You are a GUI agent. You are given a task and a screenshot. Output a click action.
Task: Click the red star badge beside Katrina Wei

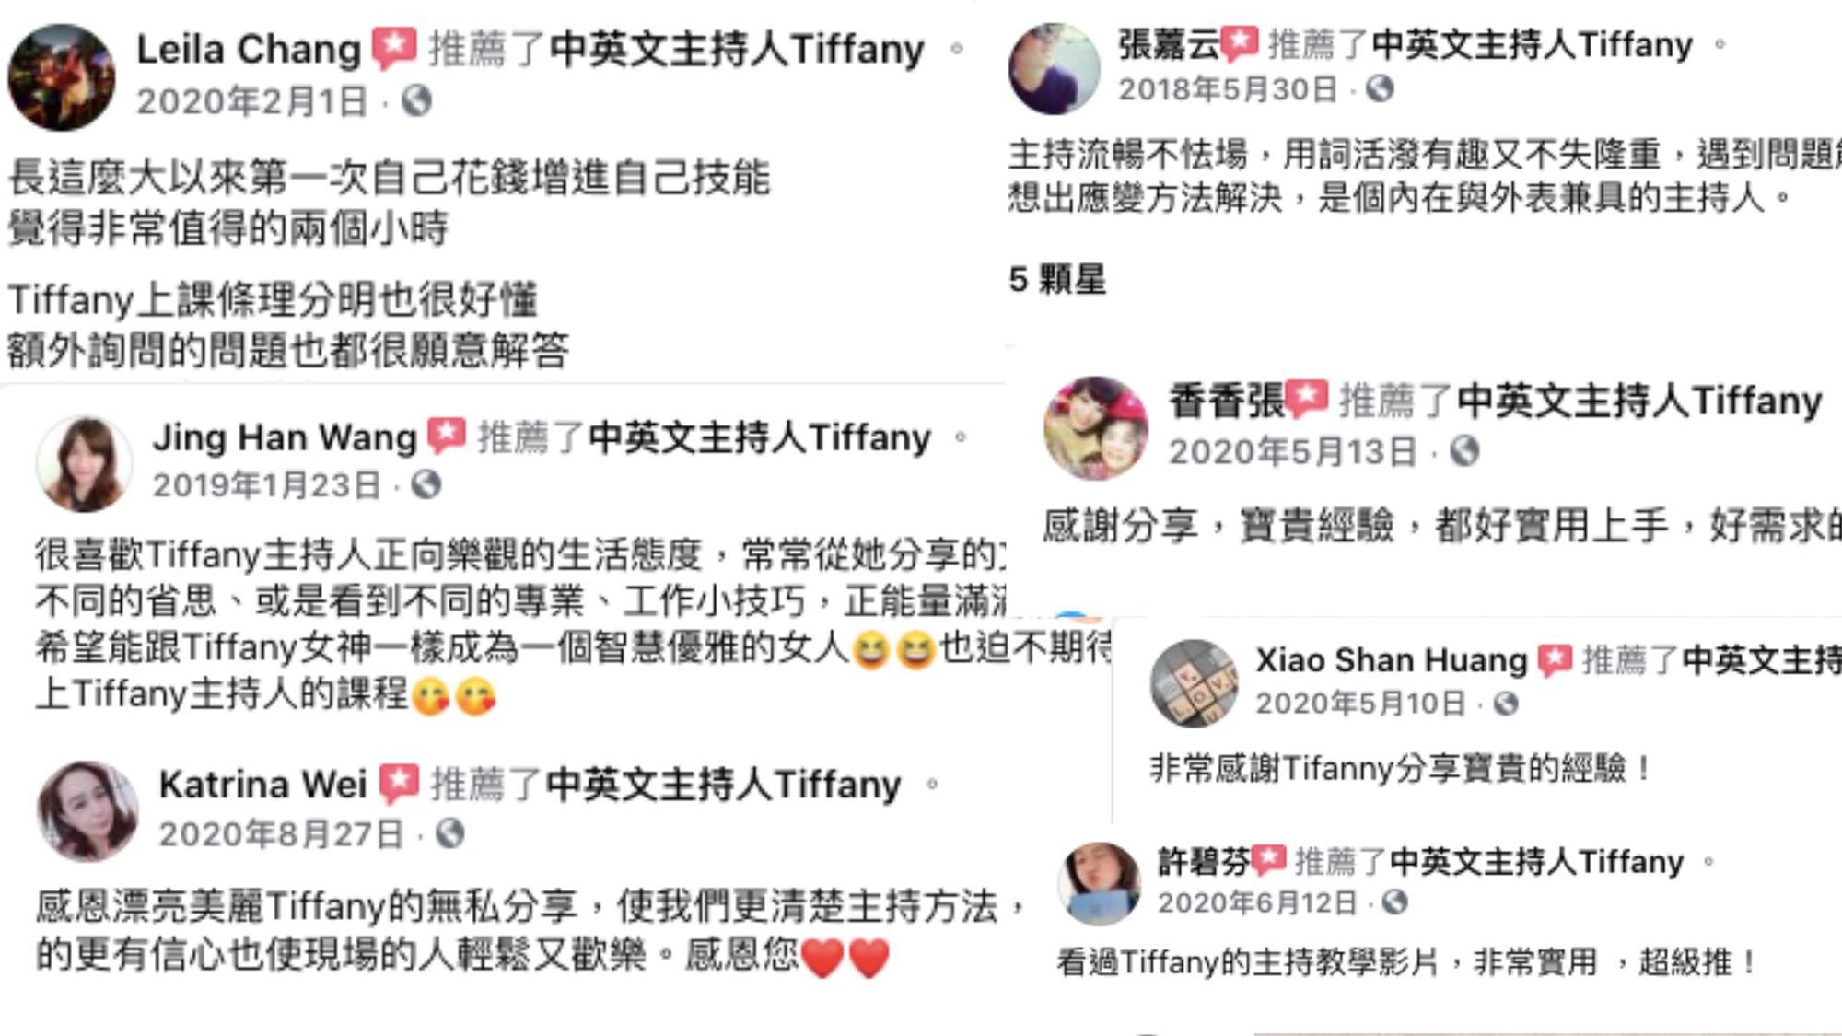point(400,783)
